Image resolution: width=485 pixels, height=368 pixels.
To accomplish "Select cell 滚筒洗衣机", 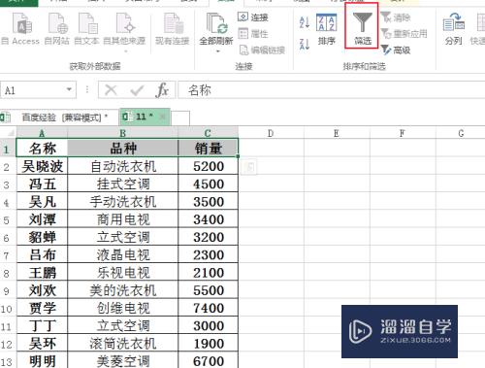I will pyautogui.click(x=123, y=344).
